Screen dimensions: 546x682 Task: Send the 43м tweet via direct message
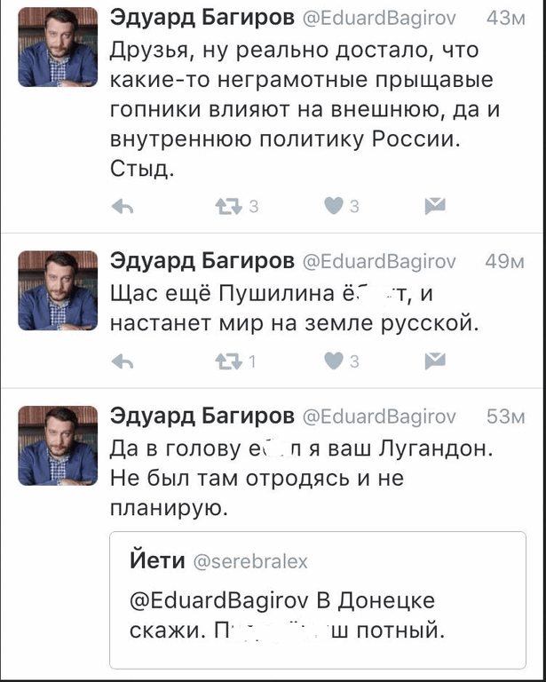click(435, 206)
